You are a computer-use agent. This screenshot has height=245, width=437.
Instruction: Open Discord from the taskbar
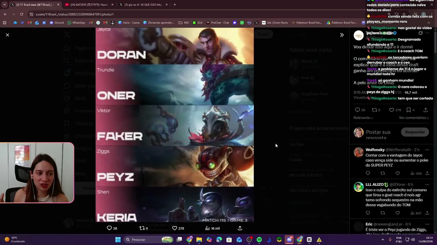[x=289, y=240]
